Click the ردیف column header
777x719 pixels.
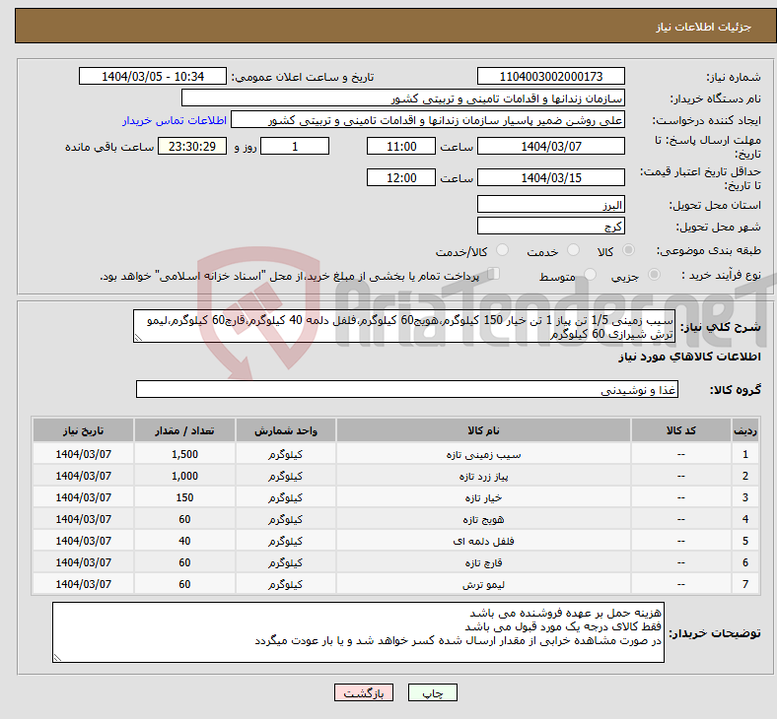coord(744,430)
